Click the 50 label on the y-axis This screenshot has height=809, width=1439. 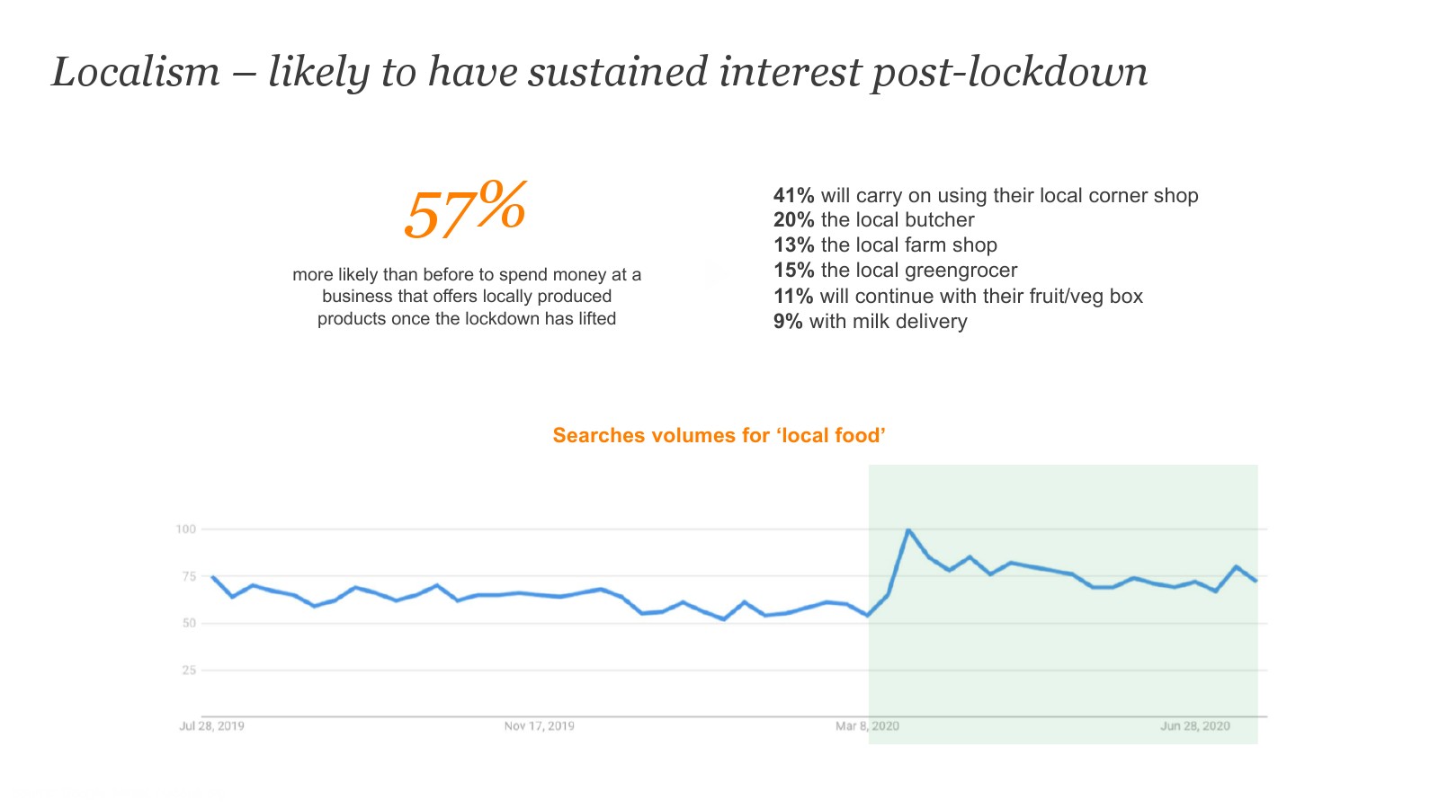click(x=189, y=623)
